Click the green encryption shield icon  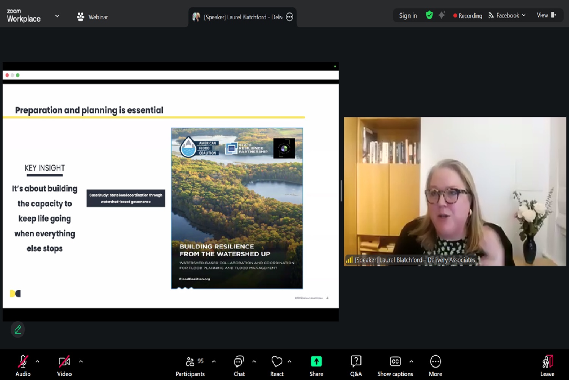tap(429, 15)
